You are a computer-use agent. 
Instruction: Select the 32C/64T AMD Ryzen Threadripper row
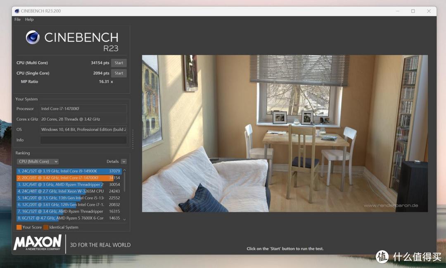tap(69, 184)
